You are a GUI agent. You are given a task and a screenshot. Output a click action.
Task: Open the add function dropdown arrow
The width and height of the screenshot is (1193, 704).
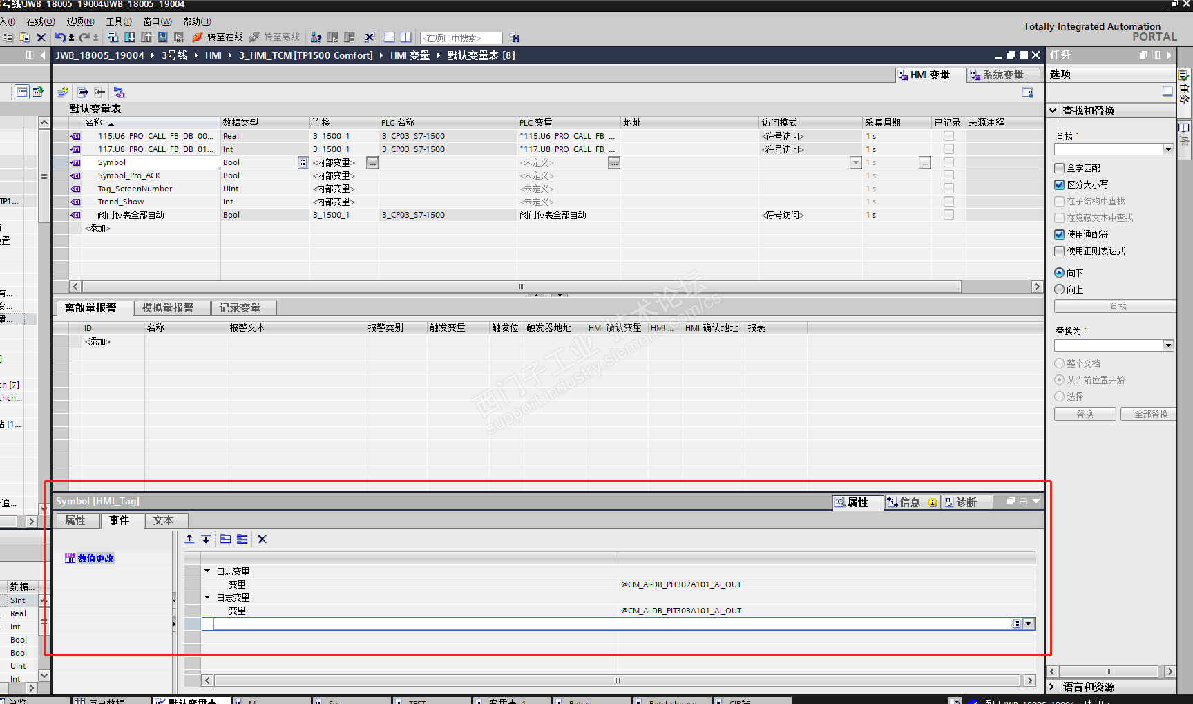(x=1029, y=624)
